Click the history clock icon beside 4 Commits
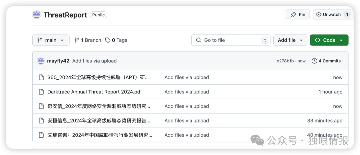Viewport: 360px width, 155px height. [314, 61]
